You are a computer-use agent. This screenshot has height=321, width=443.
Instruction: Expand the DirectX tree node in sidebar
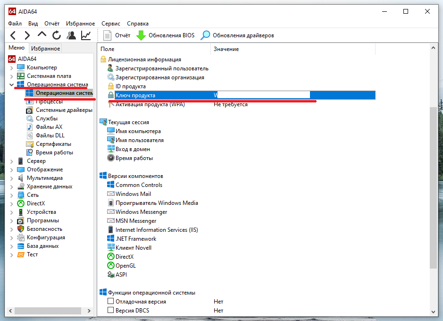(x=11, y=204)
